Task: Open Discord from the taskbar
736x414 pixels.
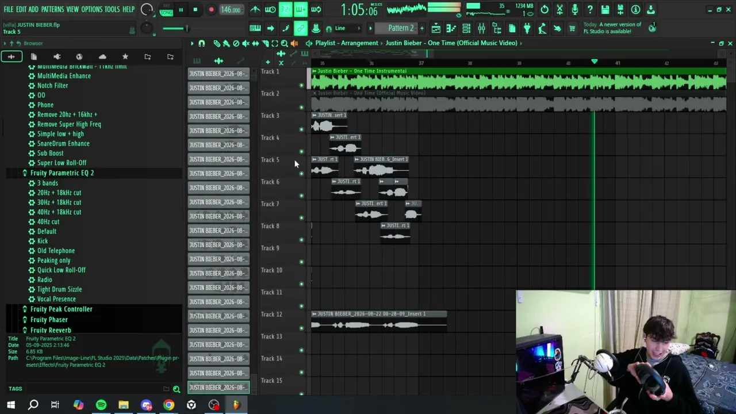Action: point(146,405)
